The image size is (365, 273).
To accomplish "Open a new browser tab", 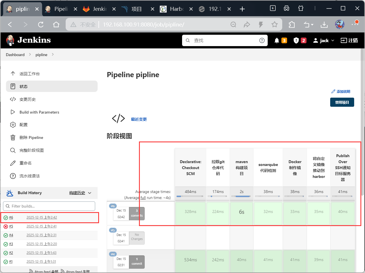I will click(242, 9).
